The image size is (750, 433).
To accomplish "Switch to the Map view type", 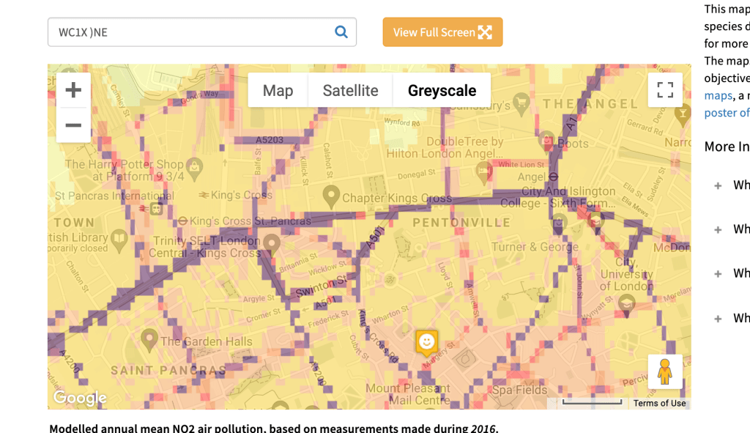I will point(278,91).
